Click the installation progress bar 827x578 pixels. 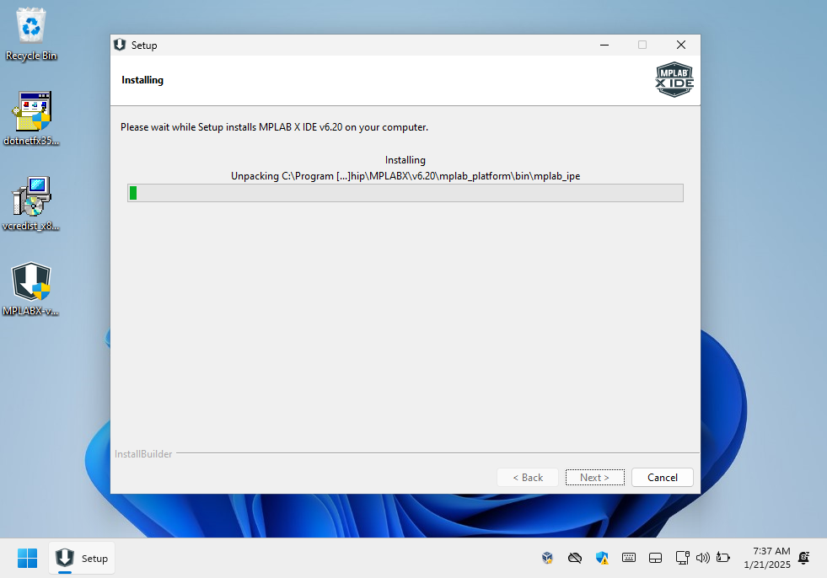click(x=405, y=193)
